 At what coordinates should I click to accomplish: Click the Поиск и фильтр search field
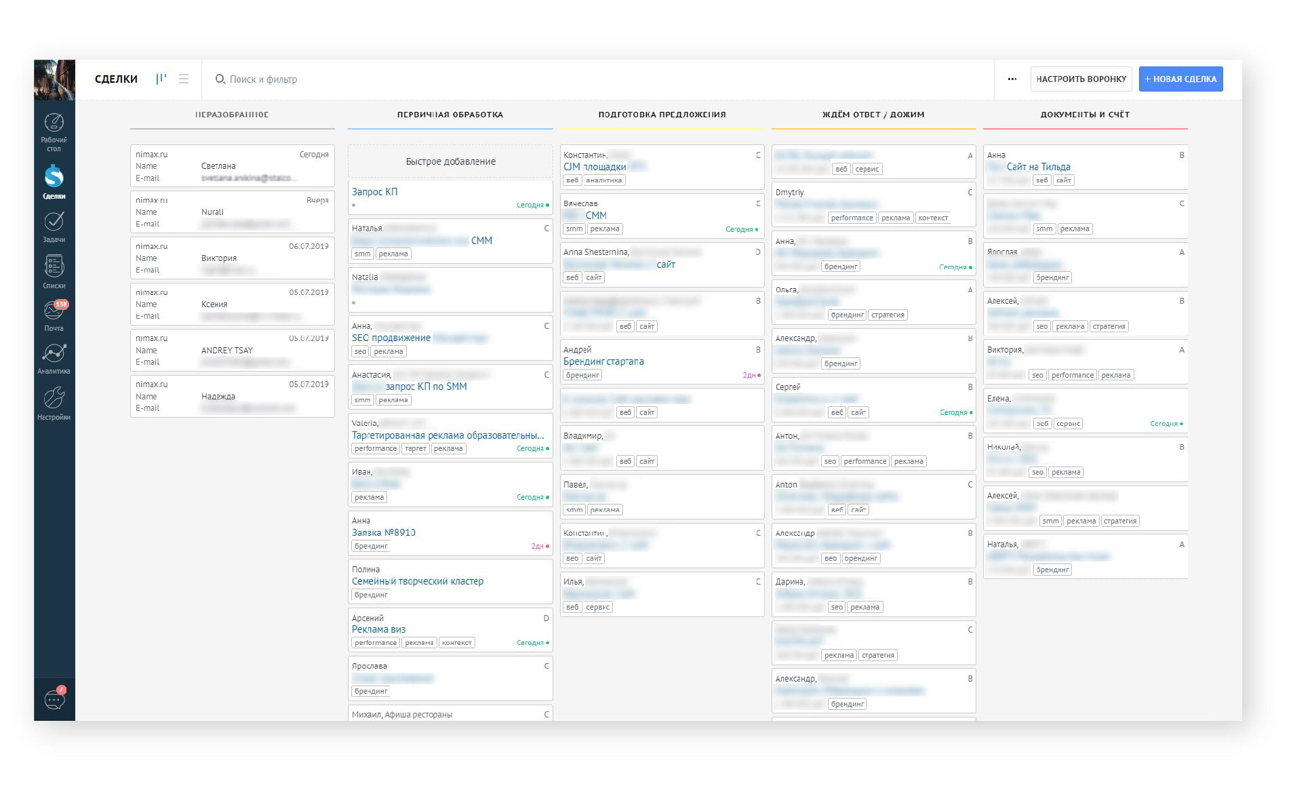coord(263,79)
